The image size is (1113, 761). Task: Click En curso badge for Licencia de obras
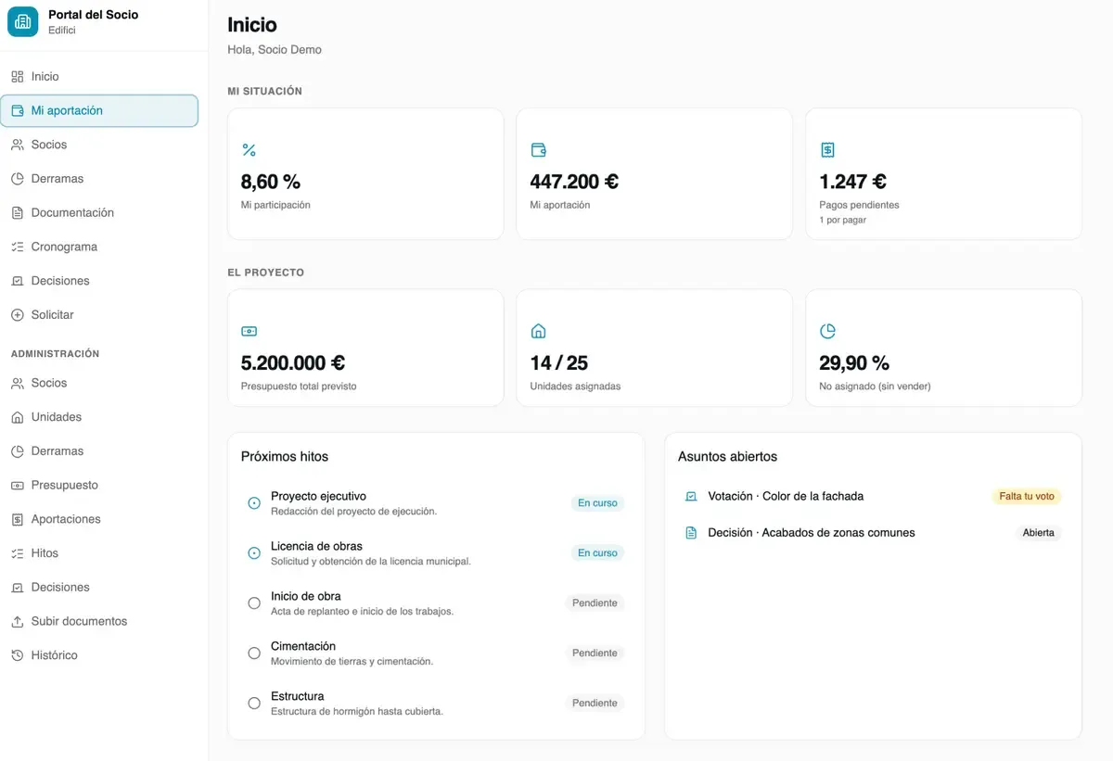pyautogui.click(x=597, y=553)
